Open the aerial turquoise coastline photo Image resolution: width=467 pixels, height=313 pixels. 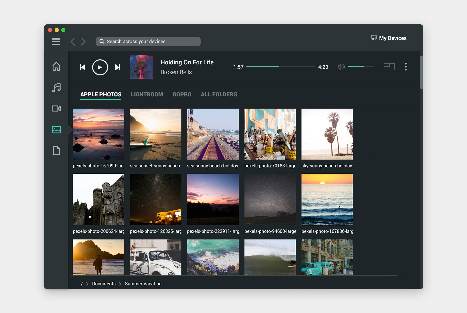(213, 257)
